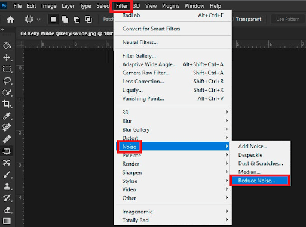Open the File menu
Image resolution: width=306 pixels, height=227 pixels.
[x=17, y=6]
